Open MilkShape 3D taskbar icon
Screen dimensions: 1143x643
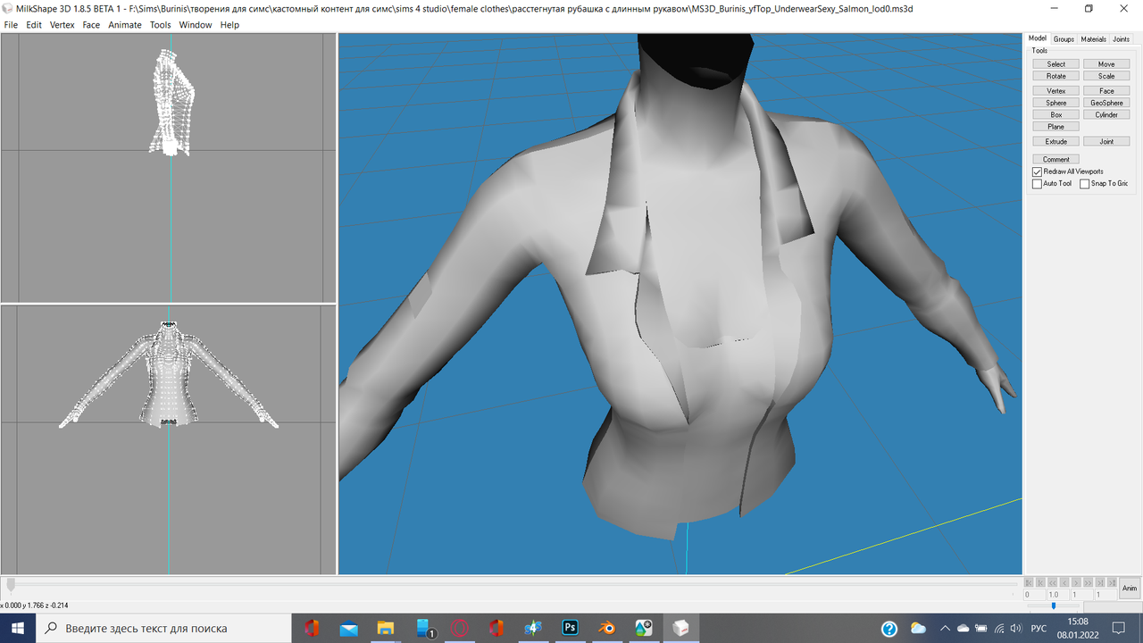click(x=681, y=629)
